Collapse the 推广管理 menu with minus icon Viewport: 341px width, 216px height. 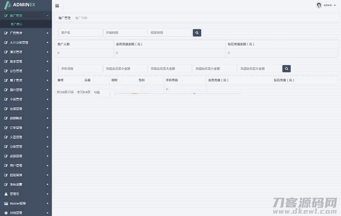(x=47, y=16)
